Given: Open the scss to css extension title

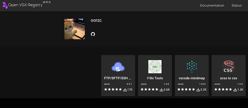Looking at the screenshot, I should [x=229, y=78].
